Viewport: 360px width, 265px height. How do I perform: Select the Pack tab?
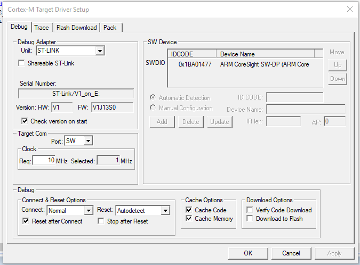point(110,28)
